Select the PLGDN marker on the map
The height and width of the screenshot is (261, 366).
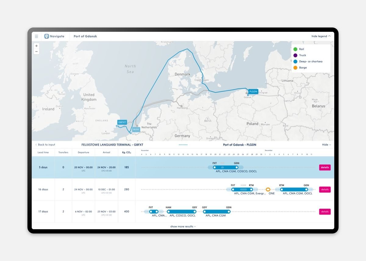(253, 91)
